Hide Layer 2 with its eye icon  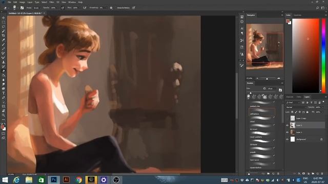click(287, 125)
